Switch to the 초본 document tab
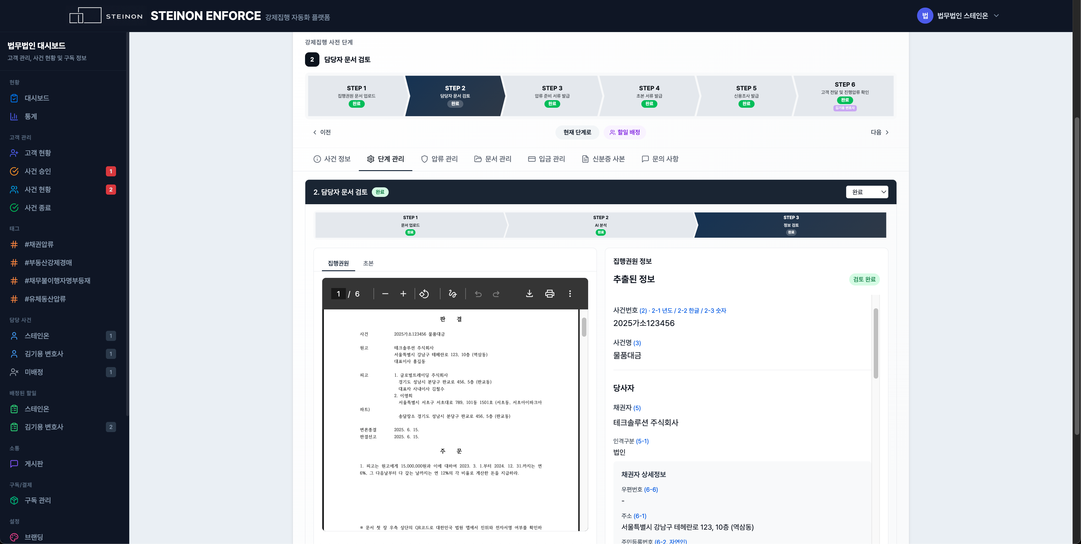 pos(368,263)
